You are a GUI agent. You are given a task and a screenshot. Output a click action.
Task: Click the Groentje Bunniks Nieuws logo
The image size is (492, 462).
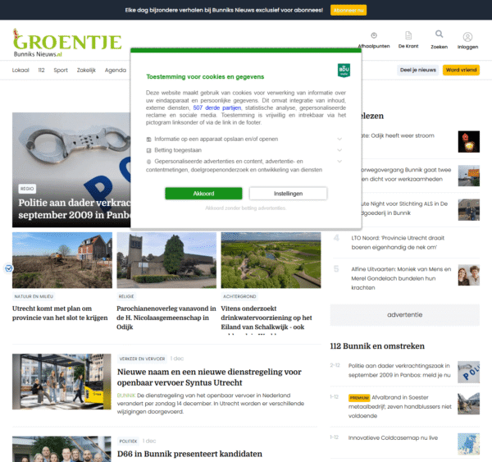tap(66, 43)
